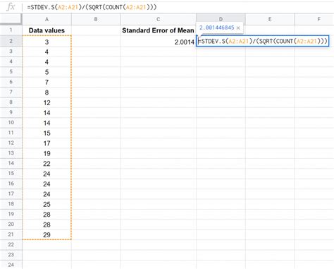
Task: Select row 14 header
Action: pyautogui.click(x=11, y=163)
